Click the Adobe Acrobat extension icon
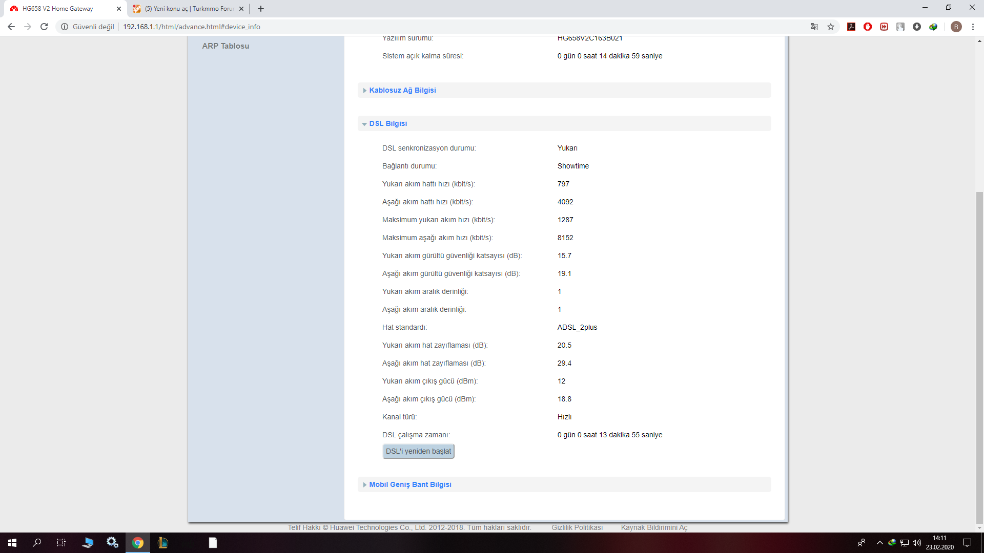 [851, 27]
